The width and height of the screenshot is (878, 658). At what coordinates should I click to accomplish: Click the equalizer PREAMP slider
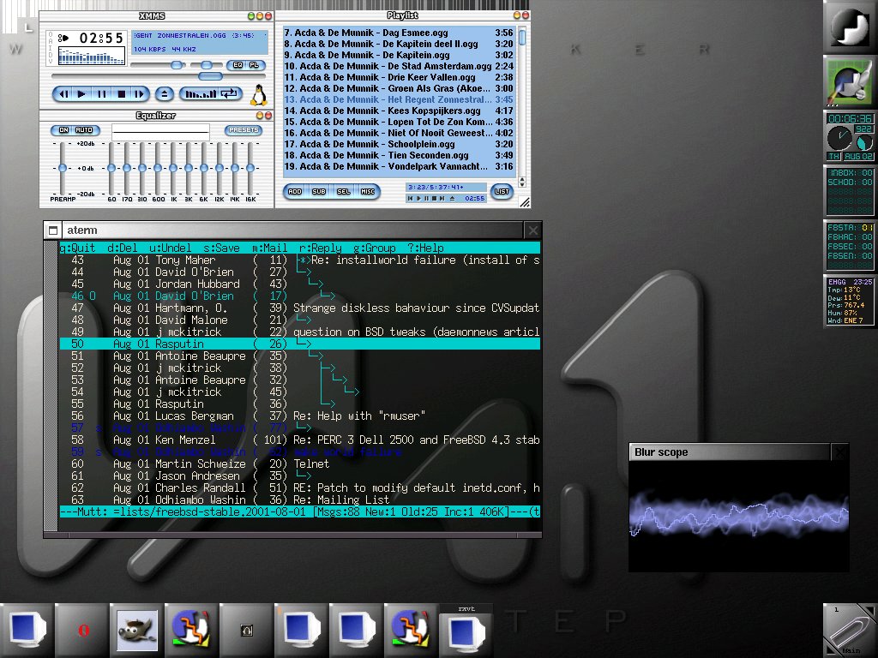point(62,168)
